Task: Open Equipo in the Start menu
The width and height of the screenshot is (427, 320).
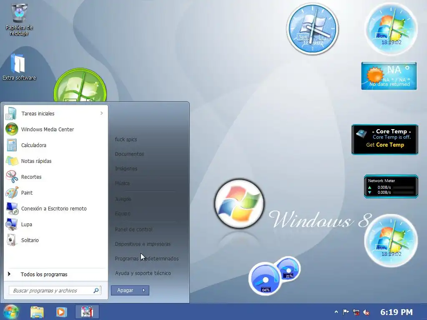Action: tap(123, 214)
